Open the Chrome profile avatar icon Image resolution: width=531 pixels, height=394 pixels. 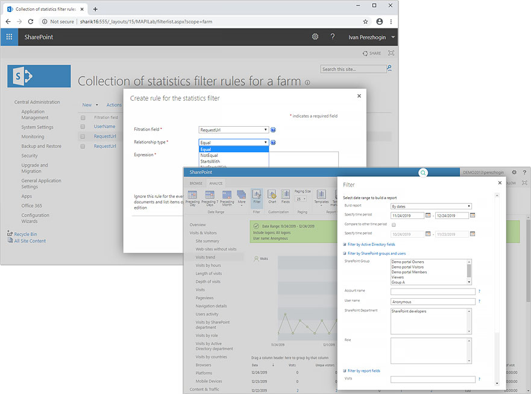[380, 21]
